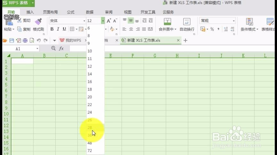Toggle italic formatting
The image size is (277, 155).
click(58, 29)
